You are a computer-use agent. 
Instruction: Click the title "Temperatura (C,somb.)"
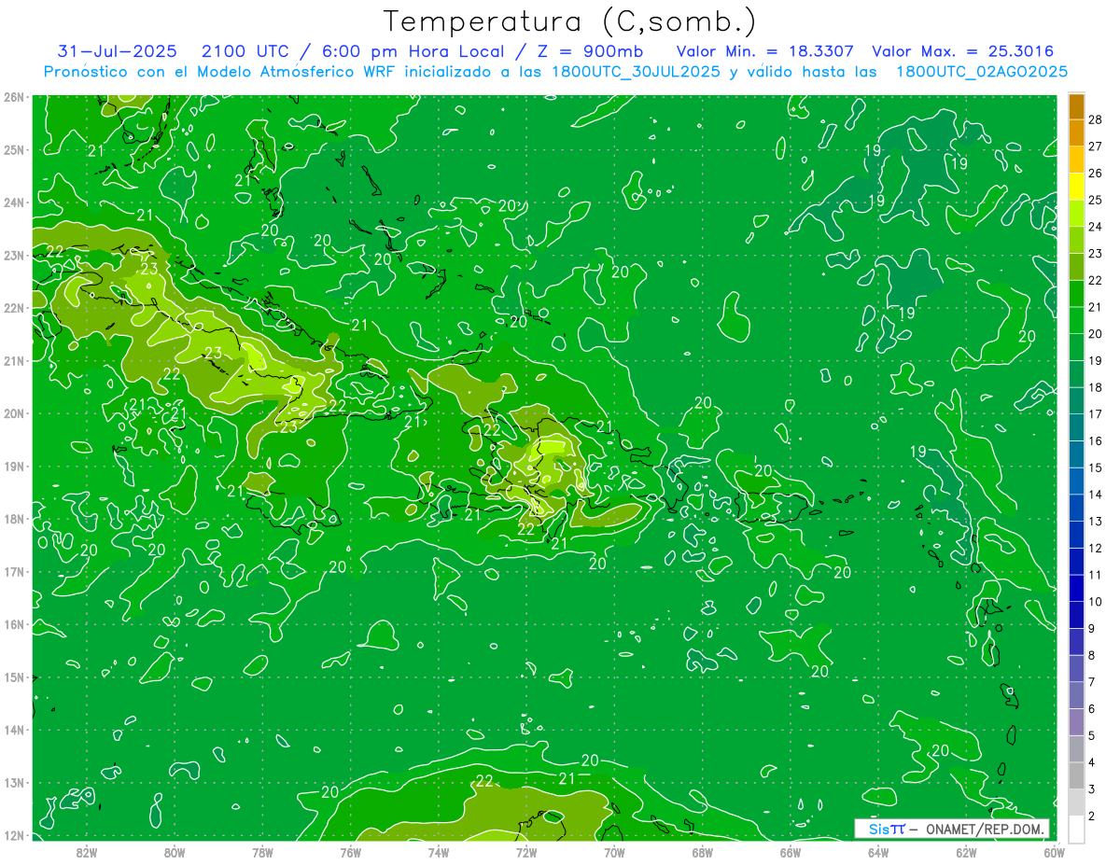570,21
